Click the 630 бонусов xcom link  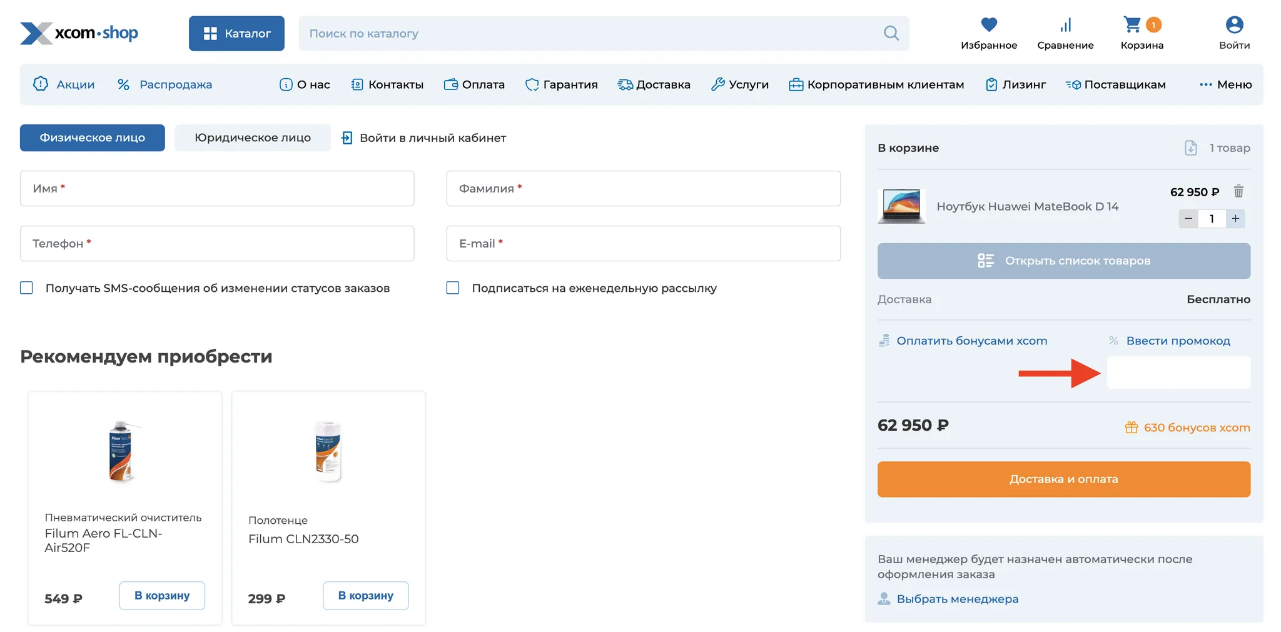1187,428
